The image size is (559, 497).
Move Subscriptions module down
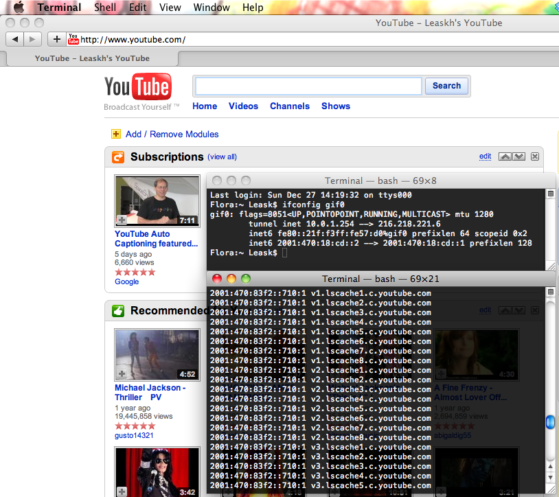(518, 157)
